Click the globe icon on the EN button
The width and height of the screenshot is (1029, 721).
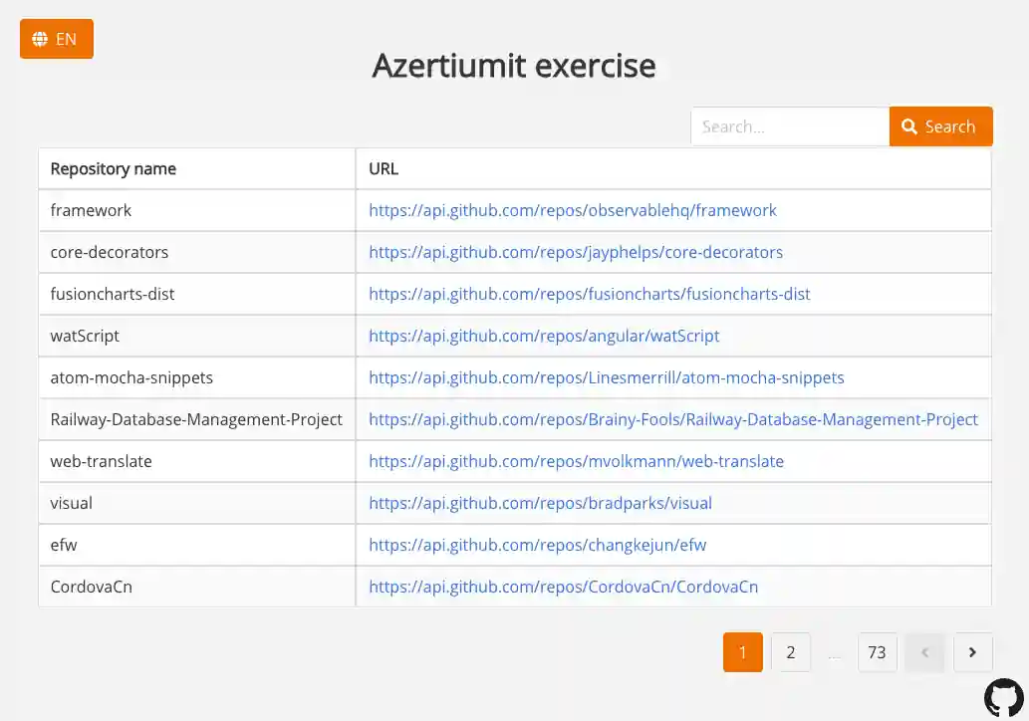[x=39, y=39]
